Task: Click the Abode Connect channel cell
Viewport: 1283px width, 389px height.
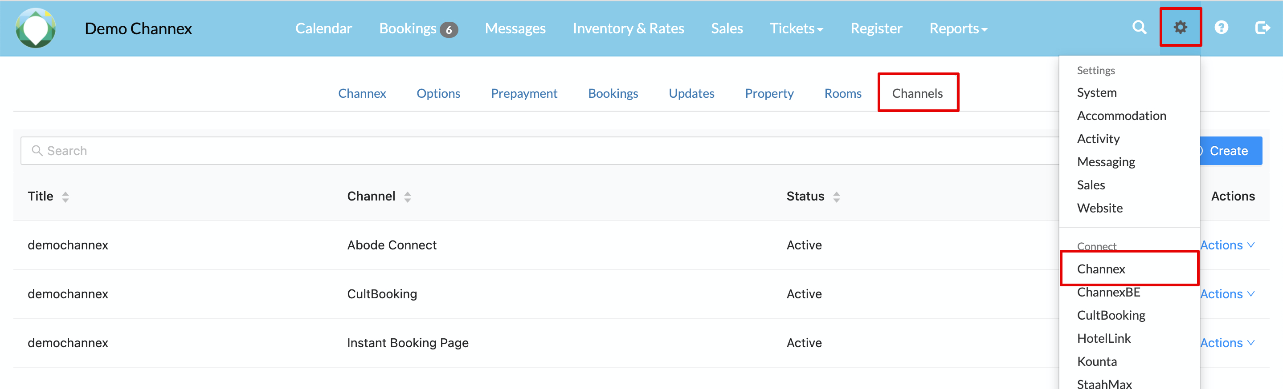Action: (392, 245)
